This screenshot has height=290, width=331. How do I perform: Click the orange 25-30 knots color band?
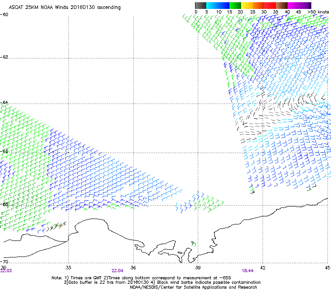[259, 5]
